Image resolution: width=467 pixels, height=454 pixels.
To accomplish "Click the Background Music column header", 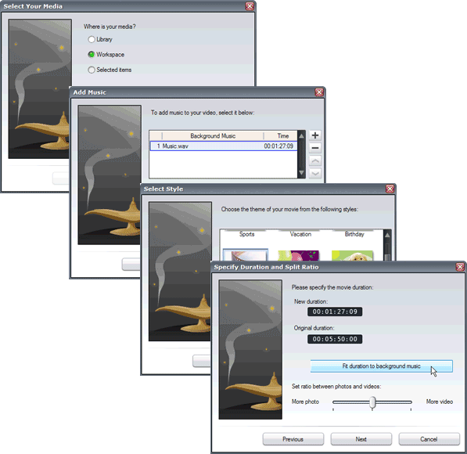I will 213,136.
